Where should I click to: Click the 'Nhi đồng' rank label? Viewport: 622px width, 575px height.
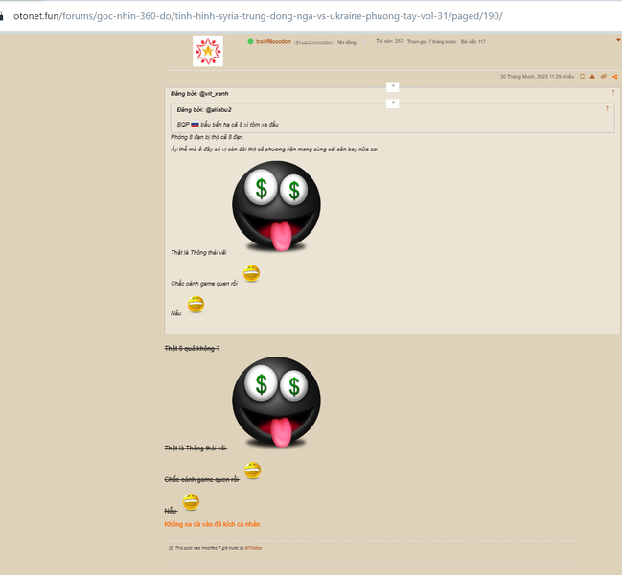[347, 42]
